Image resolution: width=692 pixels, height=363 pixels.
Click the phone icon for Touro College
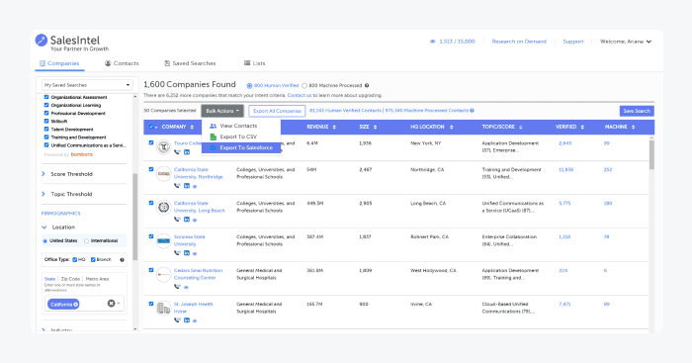point(177,152)
